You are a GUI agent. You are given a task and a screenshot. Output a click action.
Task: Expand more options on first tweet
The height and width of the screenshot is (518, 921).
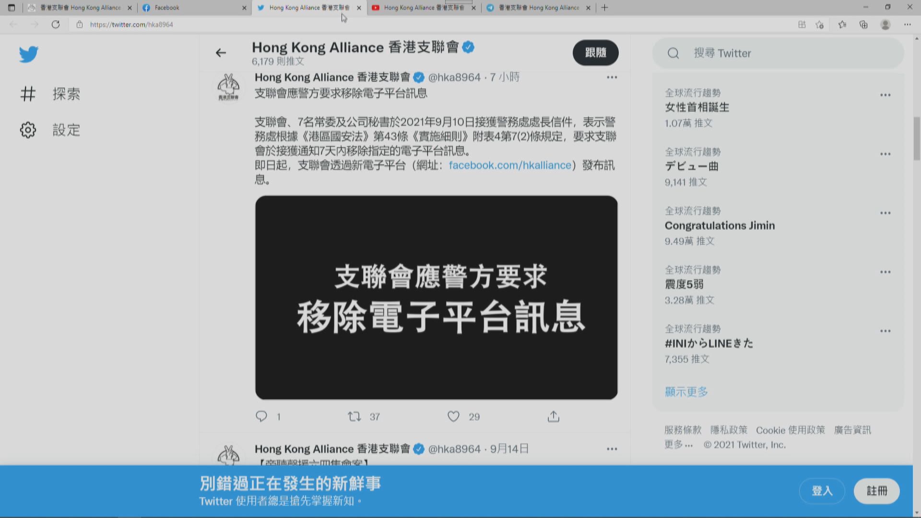[x=612, y=77]
